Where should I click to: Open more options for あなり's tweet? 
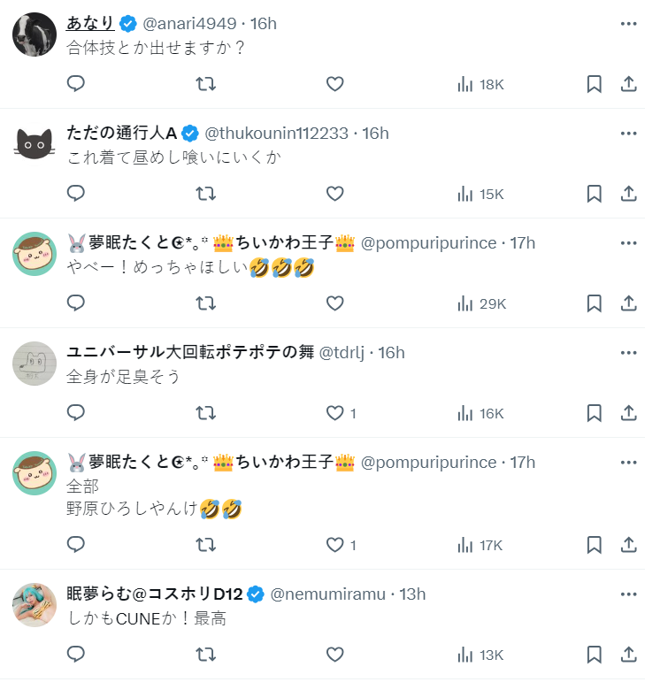pyautogui.click(x=629, y=24)
